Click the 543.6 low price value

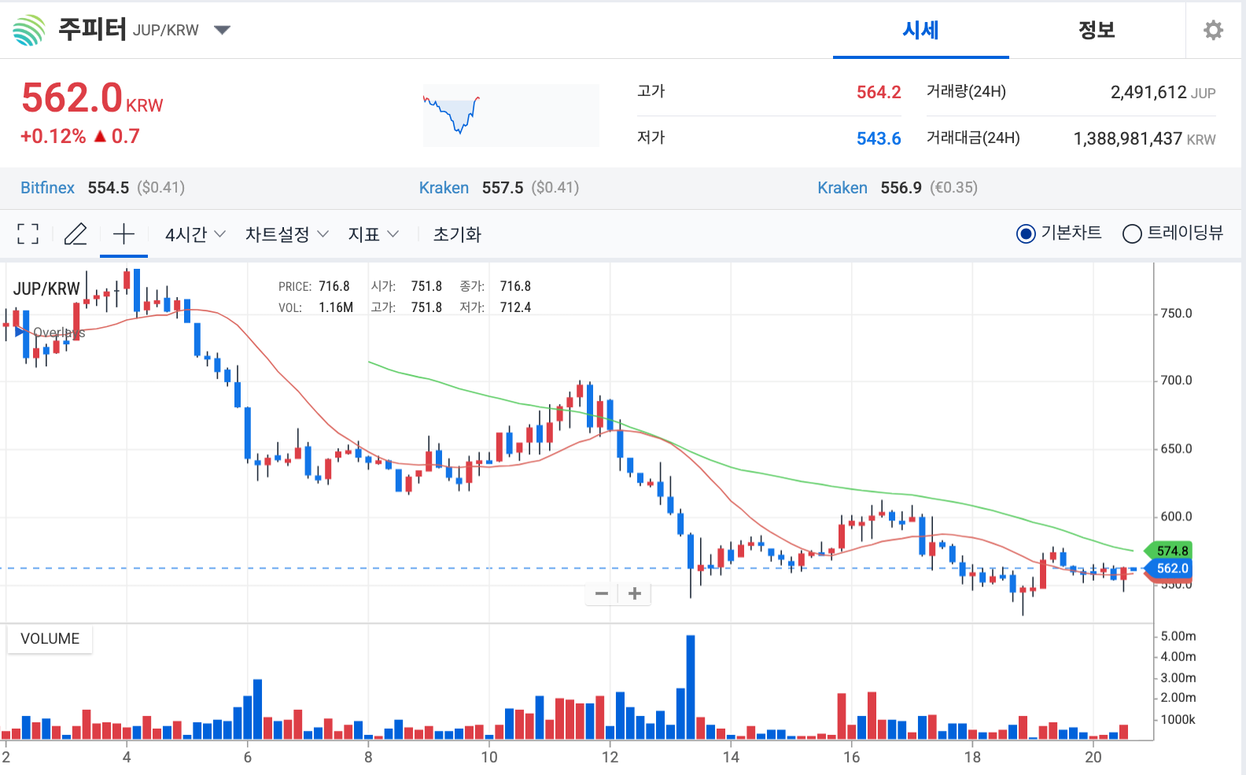coord(879,138)
